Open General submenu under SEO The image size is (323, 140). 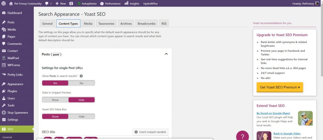click(7, 137)
